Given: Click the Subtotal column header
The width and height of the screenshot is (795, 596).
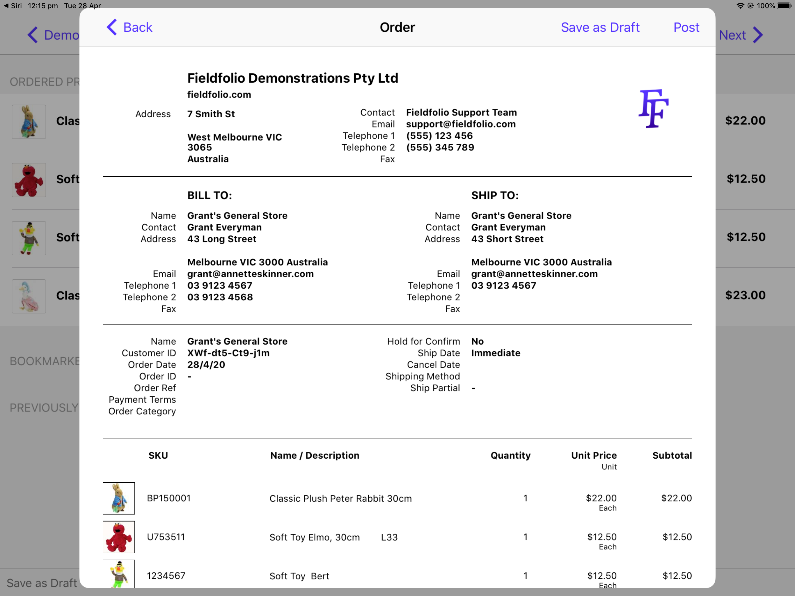Looking at the screenshot, I should (672, 455).
